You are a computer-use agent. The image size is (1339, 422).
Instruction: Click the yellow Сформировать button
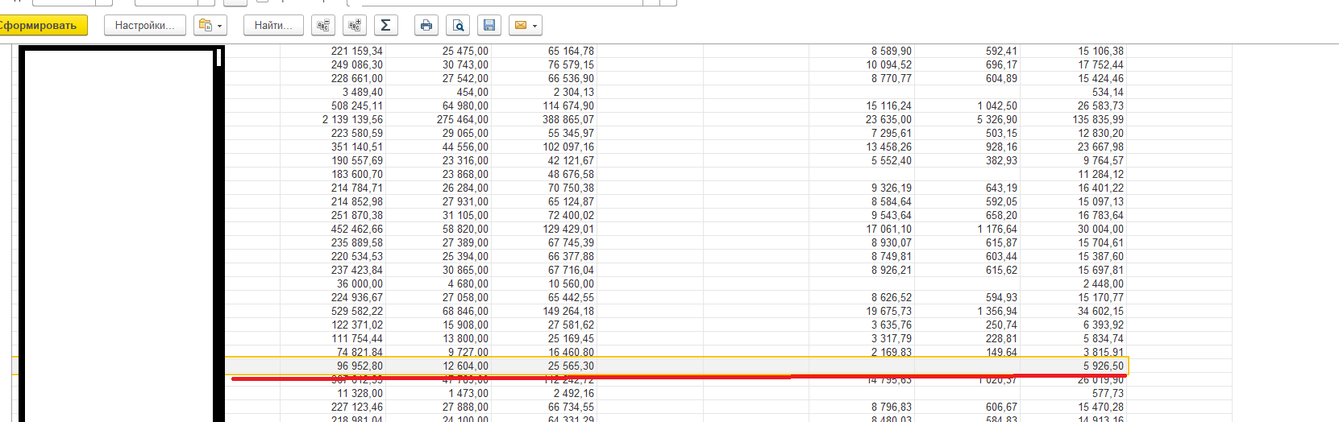(x=40, y=26)
